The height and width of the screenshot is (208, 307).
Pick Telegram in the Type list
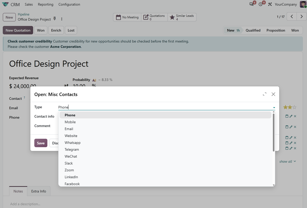click(165, 150)
